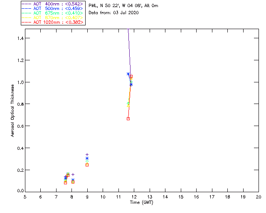Click the 0.2 y-axis tick label

coord(20,170)
